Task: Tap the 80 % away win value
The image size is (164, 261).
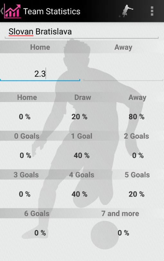Action: tap(136, 117)
